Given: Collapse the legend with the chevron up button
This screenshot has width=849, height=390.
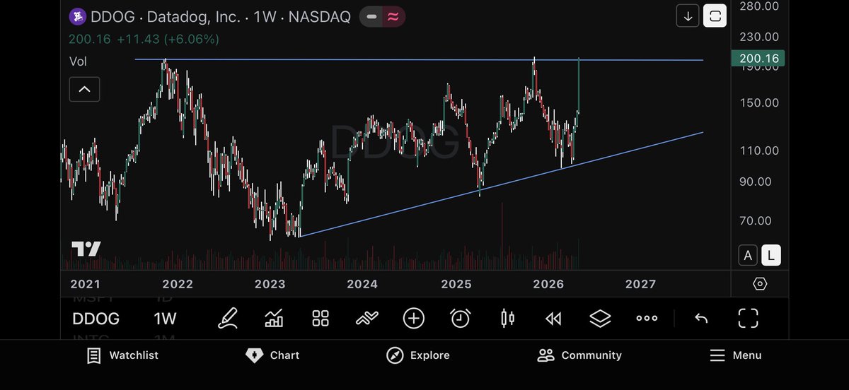Looking at the screenshot, I should tap(84, 89).
